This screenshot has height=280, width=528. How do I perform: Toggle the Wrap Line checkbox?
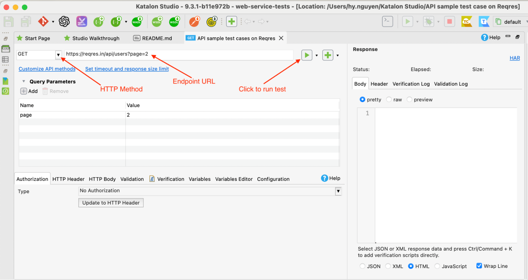pyautogui.click(x=479, y=266)
